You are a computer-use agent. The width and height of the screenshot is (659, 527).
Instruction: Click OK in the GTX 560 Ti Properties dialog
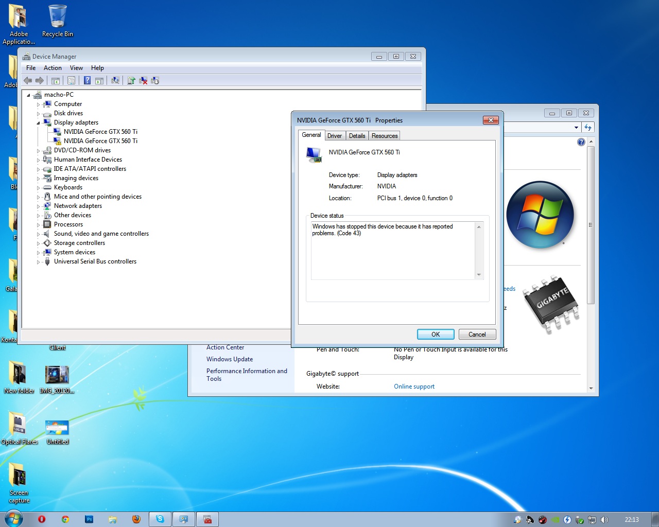[436, 335]
